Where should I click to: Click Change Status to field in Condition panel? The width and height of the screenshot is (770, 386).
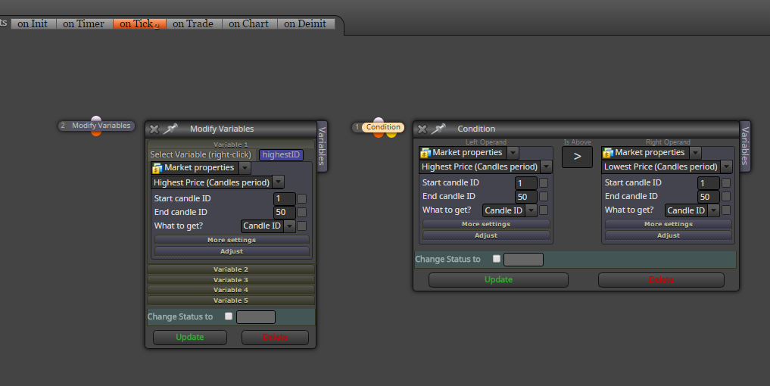tap(523, 260)
